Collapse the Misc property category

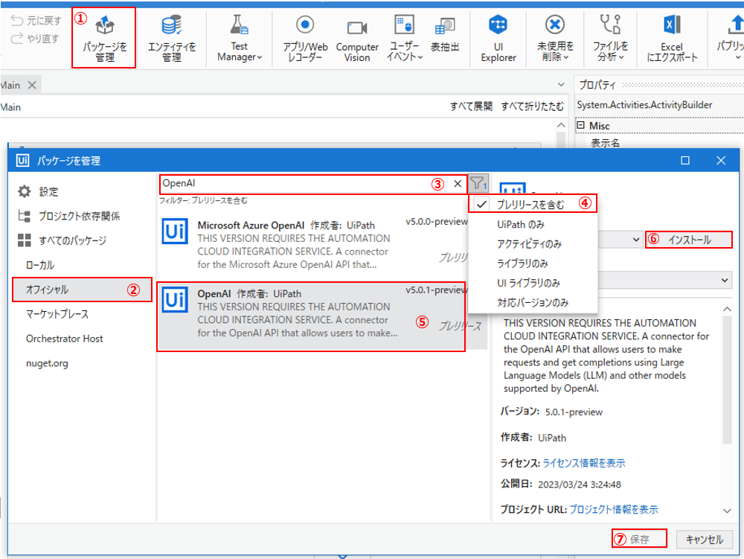[x=580, y=125]
